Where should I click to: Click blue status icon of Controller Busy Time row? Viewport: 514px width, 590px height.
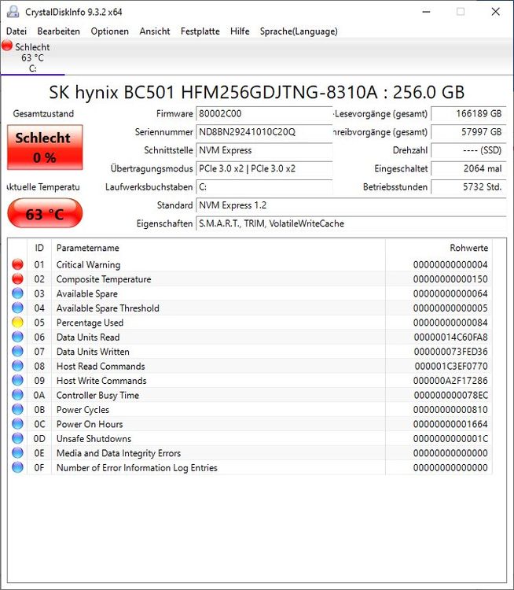click(17, 395)
